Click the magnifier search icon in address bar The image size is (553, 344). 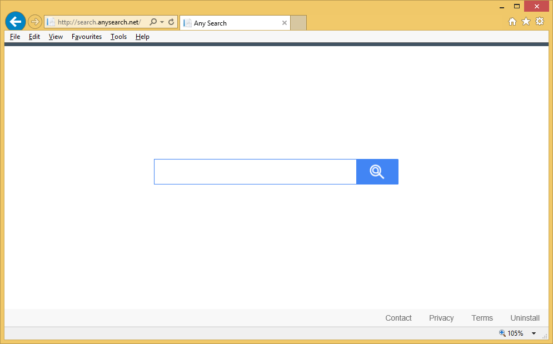point(153,22)
